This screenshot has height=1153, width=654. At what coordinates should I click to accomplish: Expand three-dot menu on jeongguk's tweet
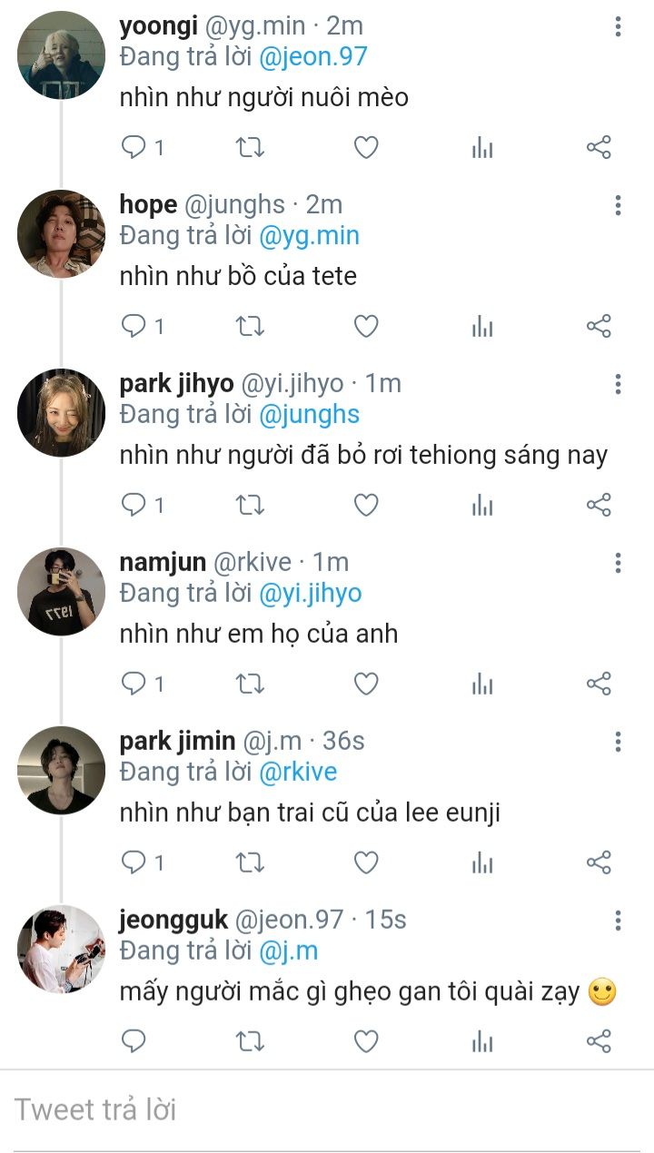click(618, 921)
